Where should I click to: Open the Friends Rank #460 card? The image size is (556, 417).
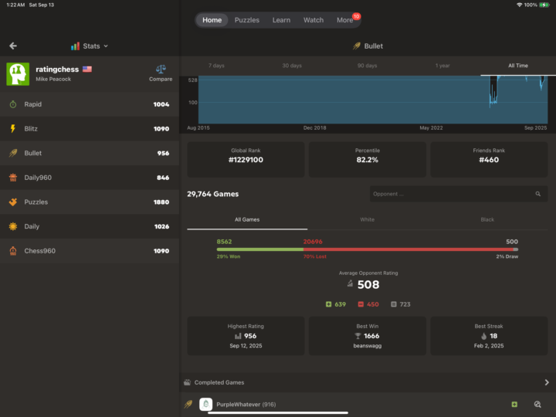489,159
